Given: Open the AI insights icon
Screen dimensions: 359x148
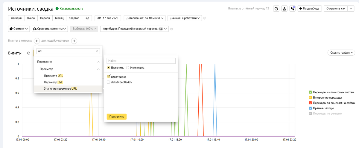Looking at the screenshot, I should point(293,9).
